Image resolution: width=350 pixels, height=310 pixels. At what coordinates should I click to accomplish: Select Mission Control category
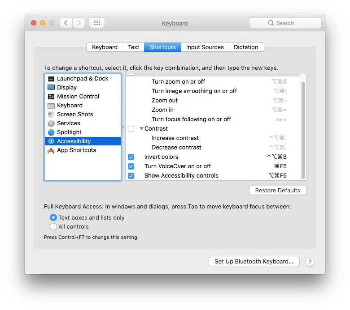click(x=83, y=96)
